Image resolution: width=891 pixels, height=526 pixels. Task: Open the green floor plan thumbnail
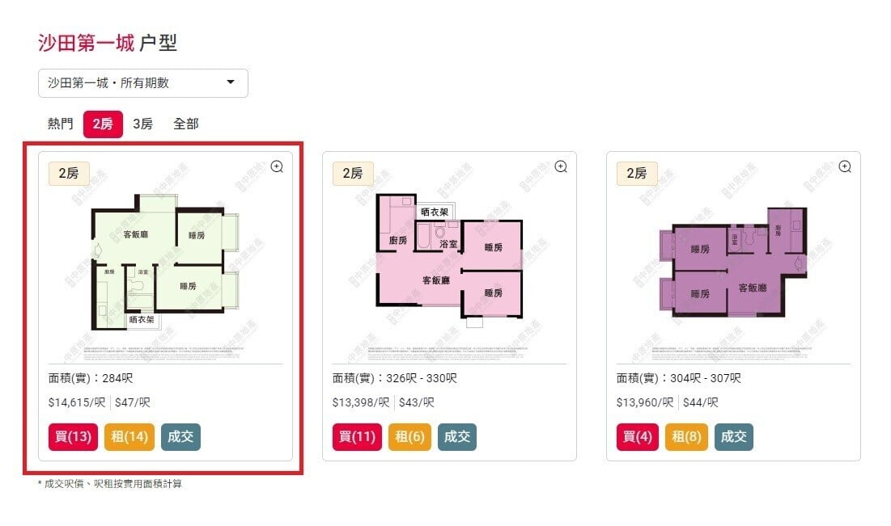(x=164, y=263)
